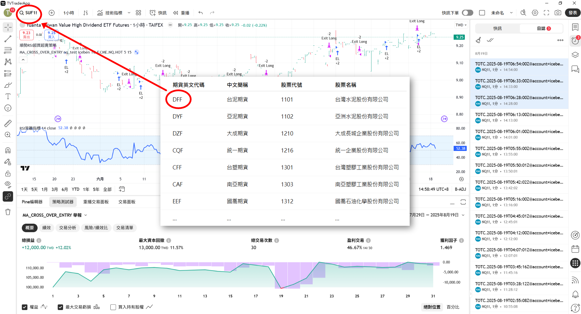Open the watchlist panel icon
This screenshot has width=581, height=314.
point(575,27)
